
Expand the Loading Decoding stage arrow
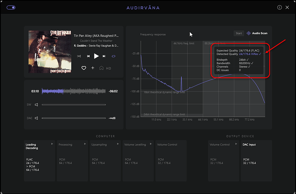tap(52, 144)
